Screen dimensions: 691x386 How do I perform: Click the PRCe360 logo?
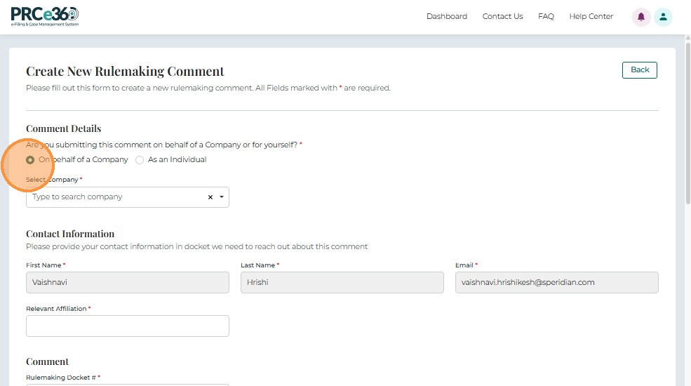pos(45,17)
